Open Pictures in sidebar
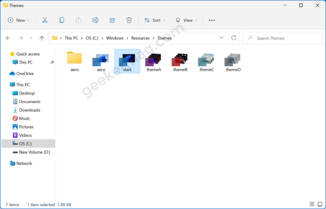Screen dimensions: 326x209 23,127
